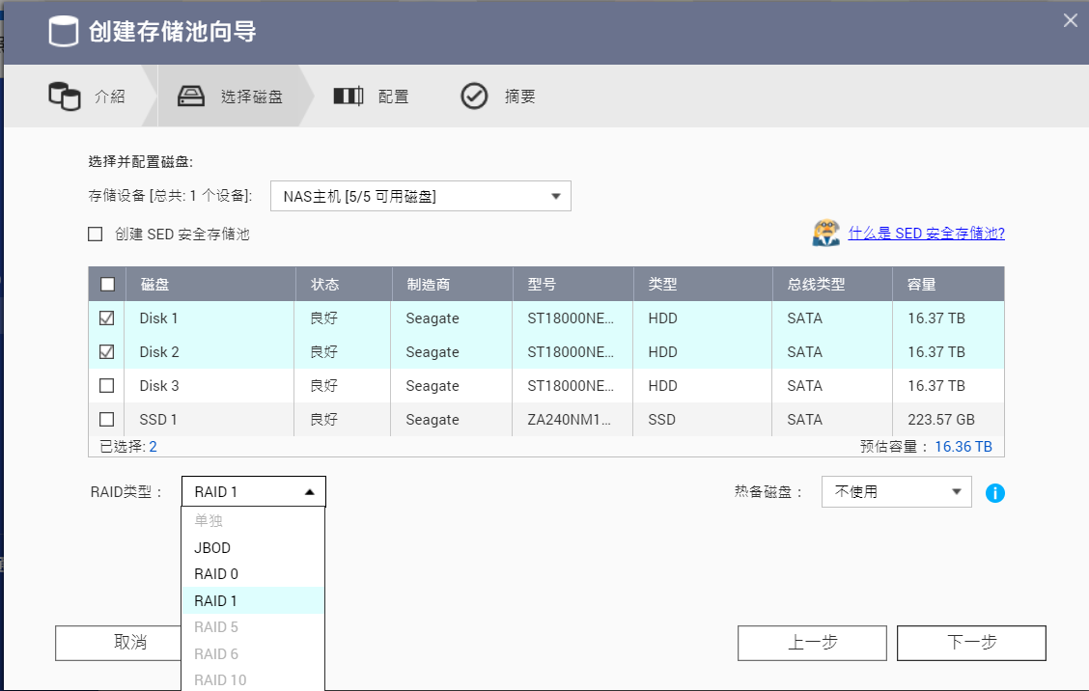Click the blue hot spare info icon
The image size is (1089, 691).
click(995, 493)
